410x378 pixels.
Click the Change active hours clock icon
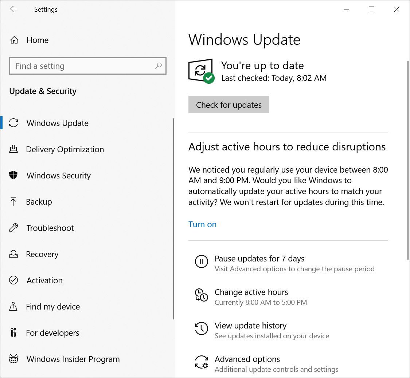(x=202, y=295)
